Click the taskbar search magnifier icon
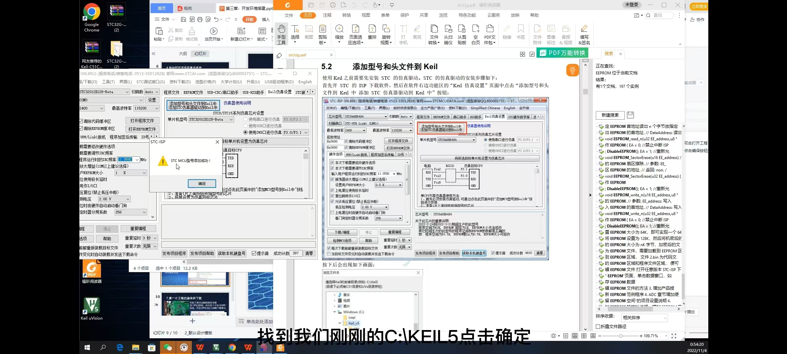 click(x=103, y=347)
